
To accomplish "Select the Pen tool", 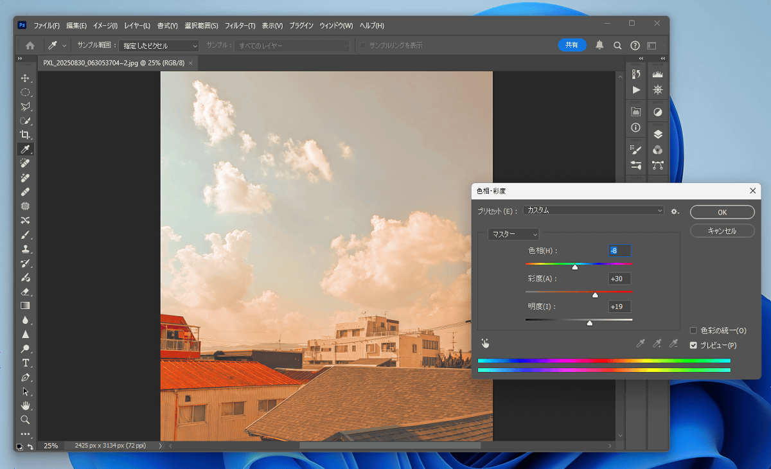I will pyautogui.click(x=26, y=377).
